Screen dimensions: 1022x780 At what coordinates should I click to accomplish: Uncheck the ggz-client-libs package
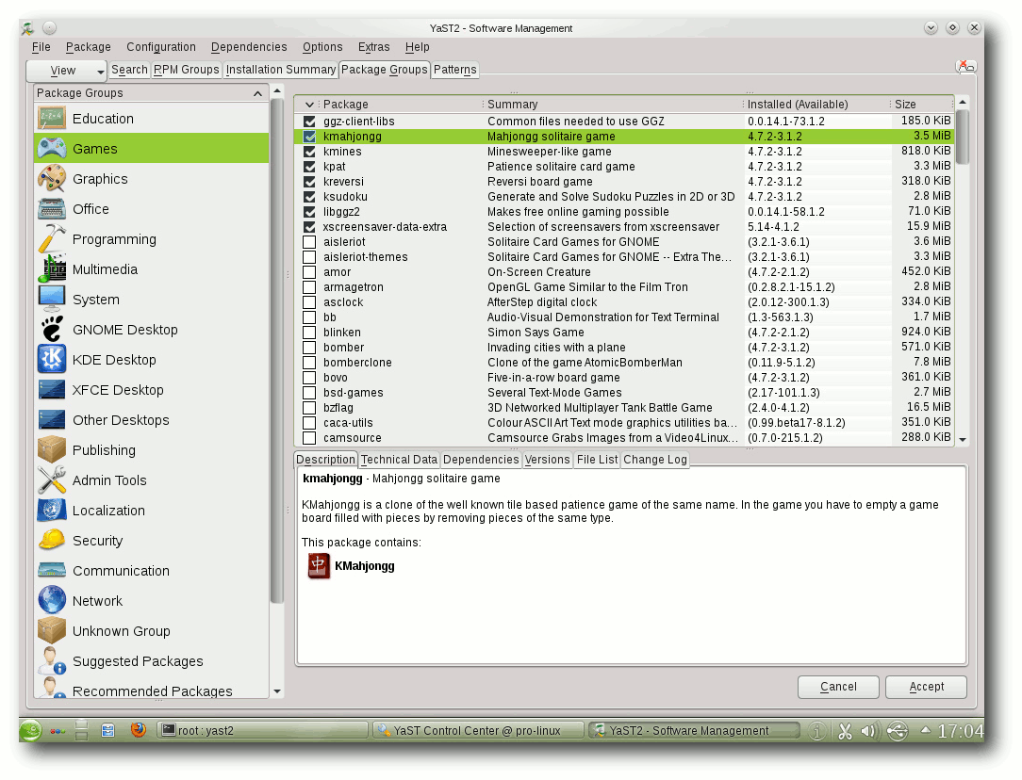[x=309, y=122]
